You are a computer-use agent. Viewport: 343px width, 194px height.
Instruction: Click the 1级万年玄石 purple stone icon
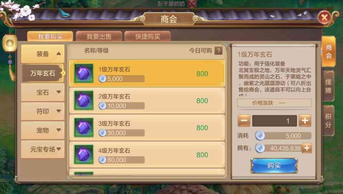(x=84, y=73)
